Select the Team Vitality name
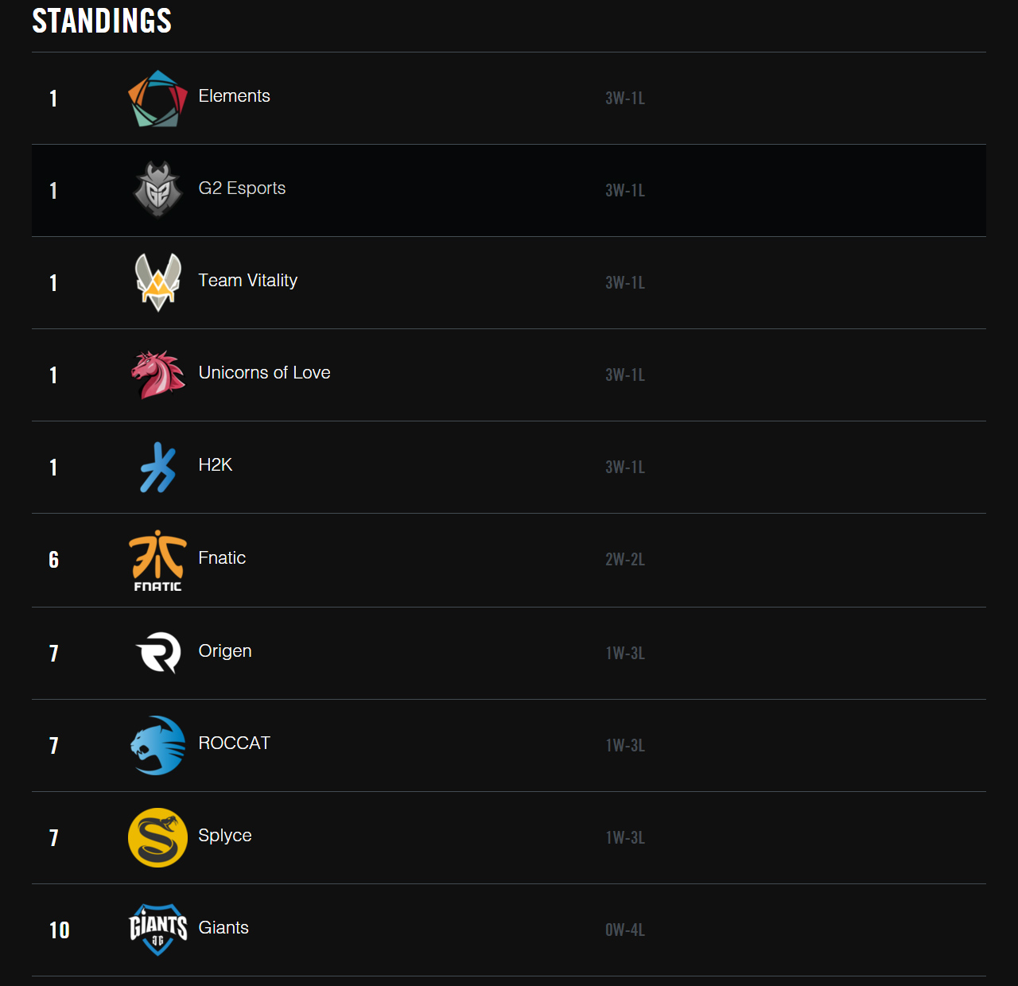1018x986 pixels. pos(247,281)
